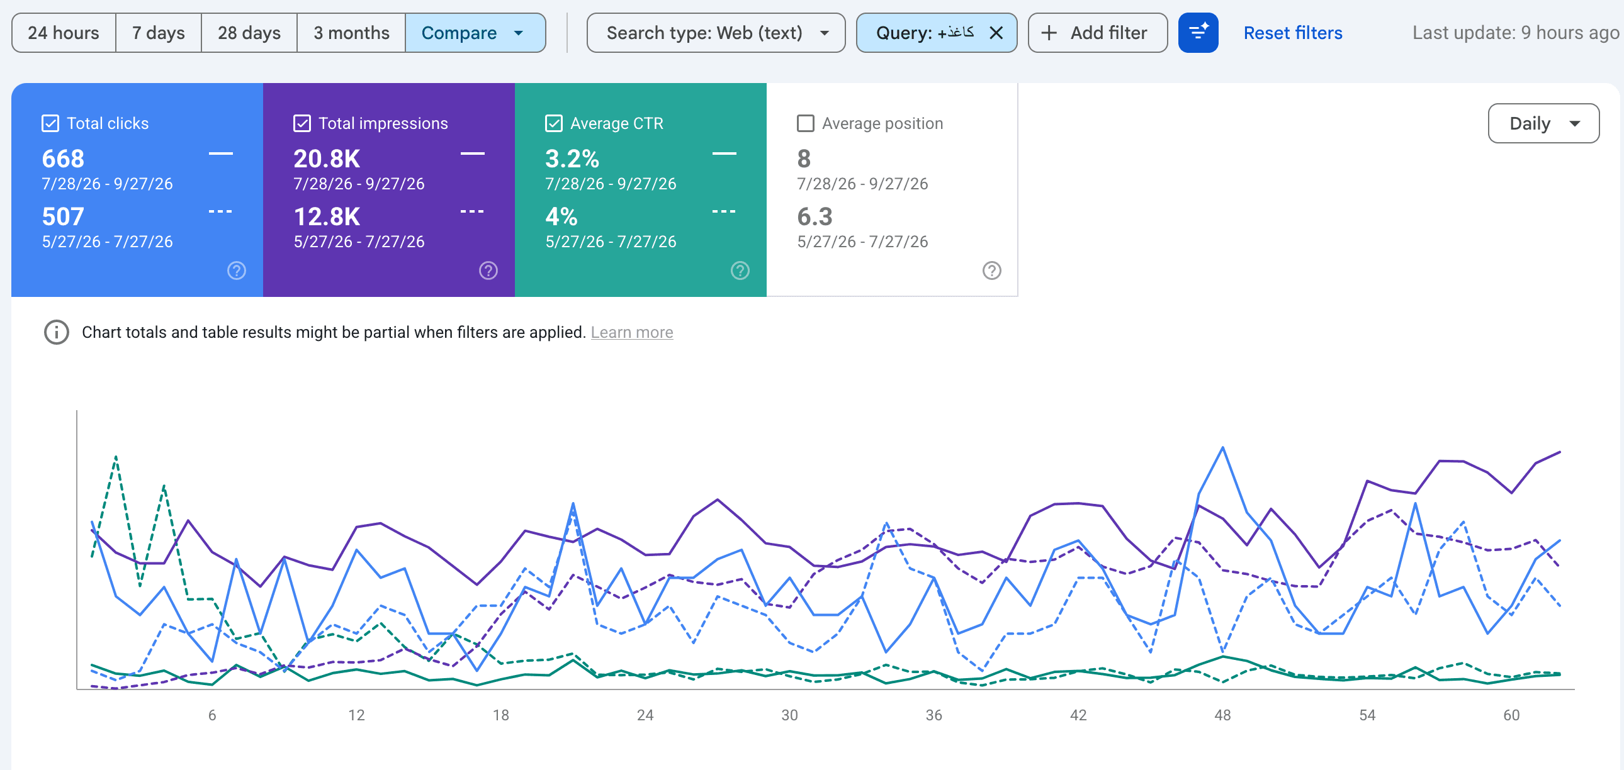Click the 12.8K previous-period impressions value
The width and height of the screenshot is (1624, 770).
[327, 217]
